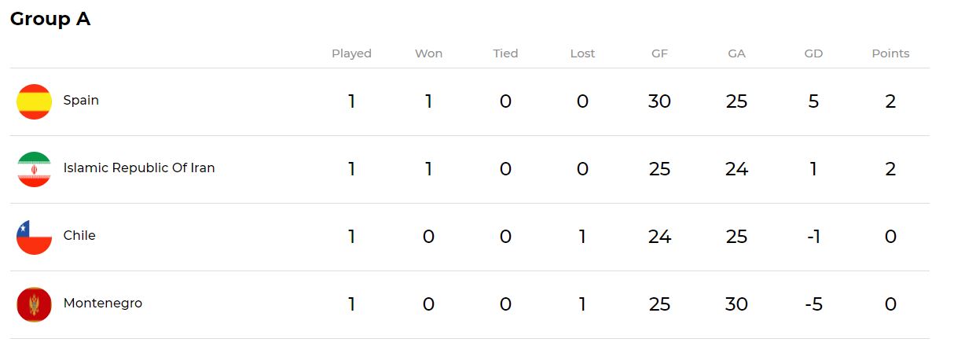Select the Montenegro team name
Screen dimensions: 954x346
(102, 304)
